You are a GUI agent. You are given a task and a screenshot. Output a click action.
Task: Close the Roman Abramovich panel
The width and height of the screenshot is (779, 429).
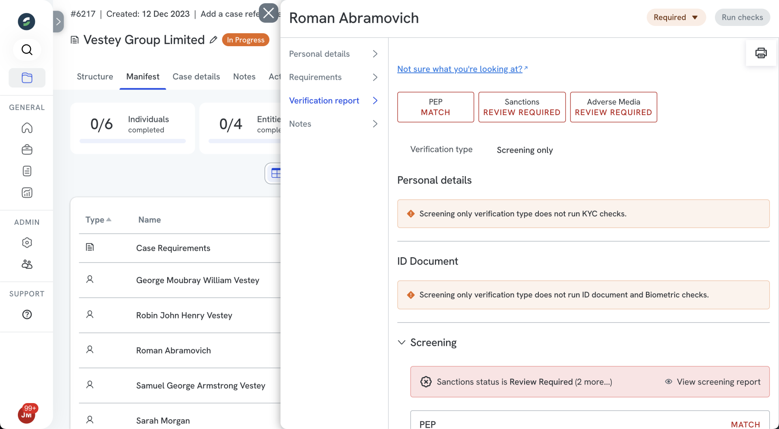click(x=269, y=13)
